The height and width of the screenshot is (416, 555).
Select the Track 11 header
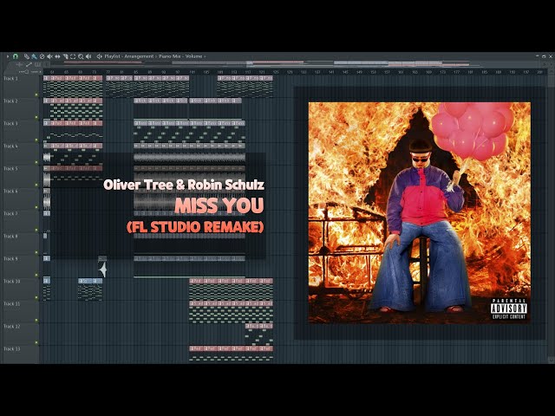(20, 312)
